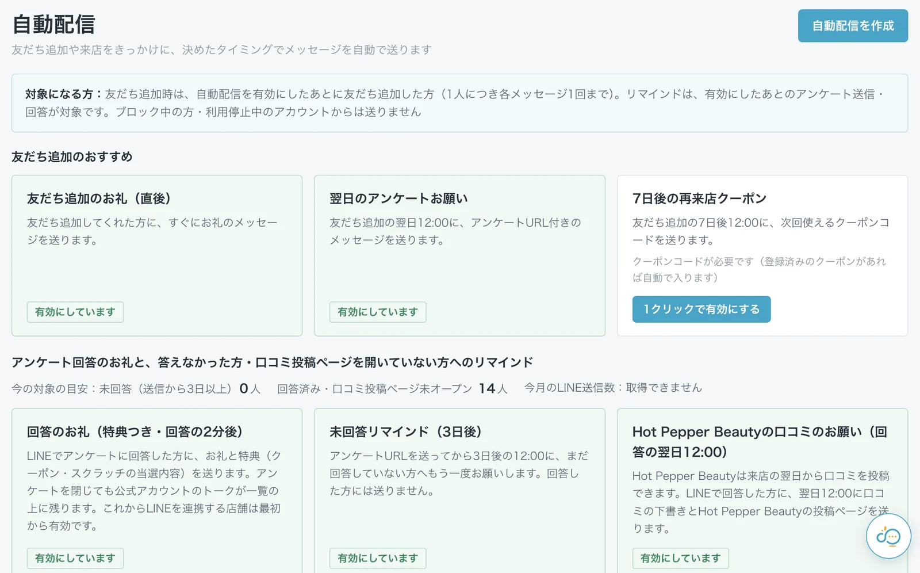Click the 友だち追加の7日後12:00に coupon description

(x=761, y=231)
